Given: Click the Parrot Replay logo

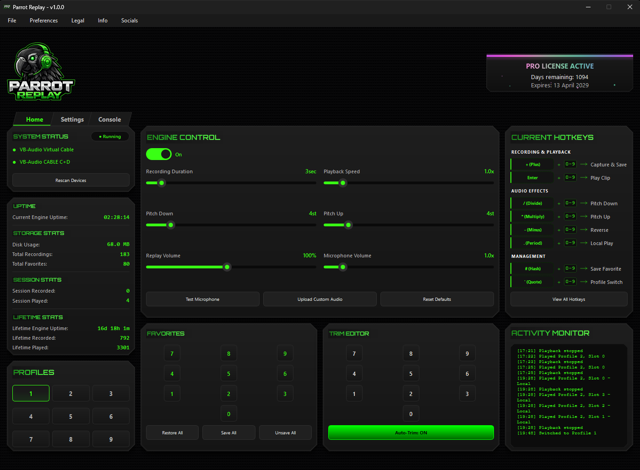Looking at the screenshot, I should [x=41, y=71].
